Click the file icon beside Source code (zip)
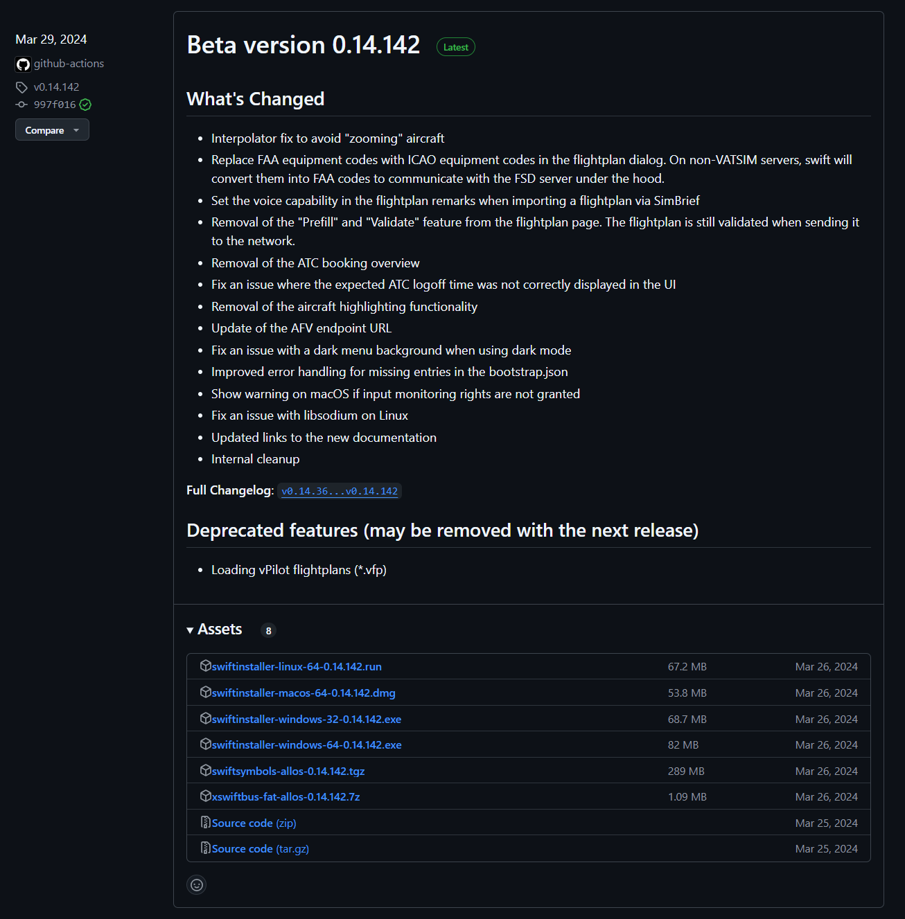905x919 pixels. (x=206, y=822)
